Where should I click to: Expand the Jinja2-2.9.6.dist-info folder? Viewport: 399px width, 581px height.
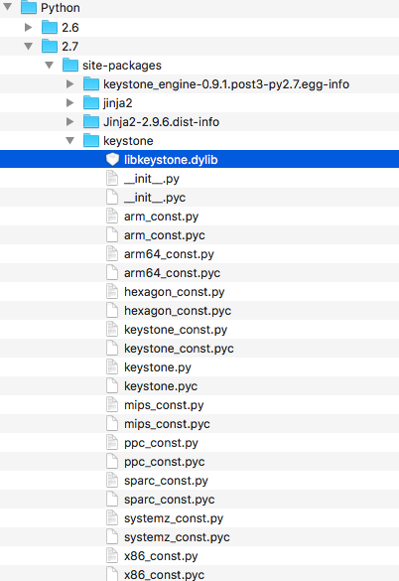click(70, 121)
